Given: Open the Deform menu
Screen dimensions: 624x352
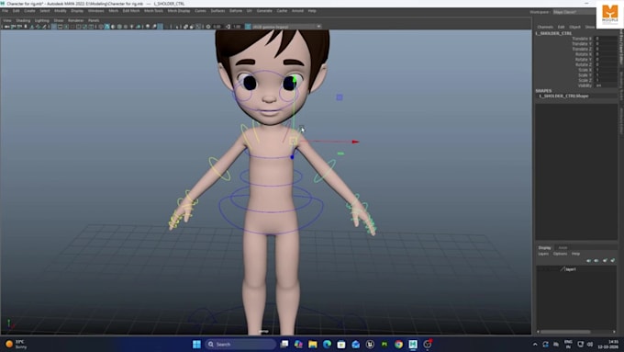Looking at the screenshot, I should [x=236, y=11].
